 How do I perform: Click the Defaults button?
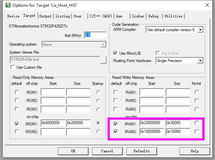pyautogui.click(x=141, y=151)
